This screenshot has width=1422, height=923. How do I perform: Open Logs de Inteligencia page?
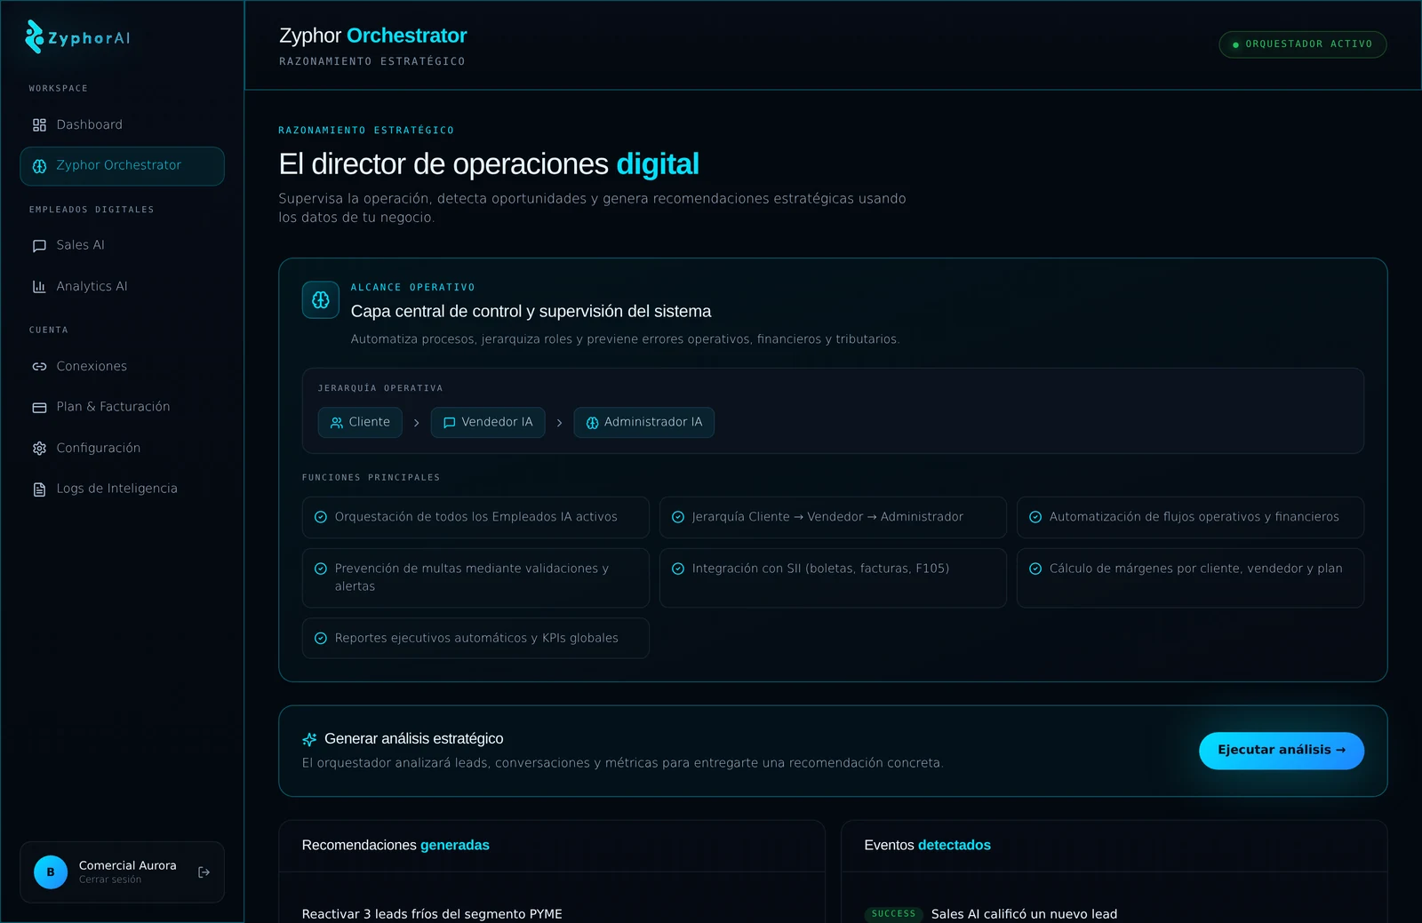coord(122,489)
